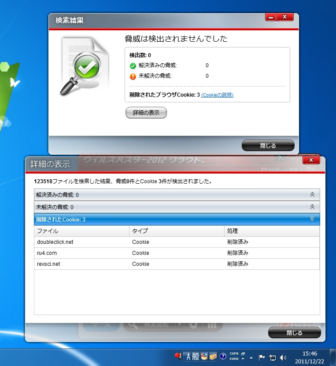Viewport: 336px width, 366px height.
Task: Click the IME conversion mode 般 icon
Action: pos(195,356)
